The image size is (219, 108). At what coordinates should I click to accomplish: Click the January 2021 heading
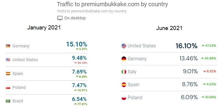[44, 28]
